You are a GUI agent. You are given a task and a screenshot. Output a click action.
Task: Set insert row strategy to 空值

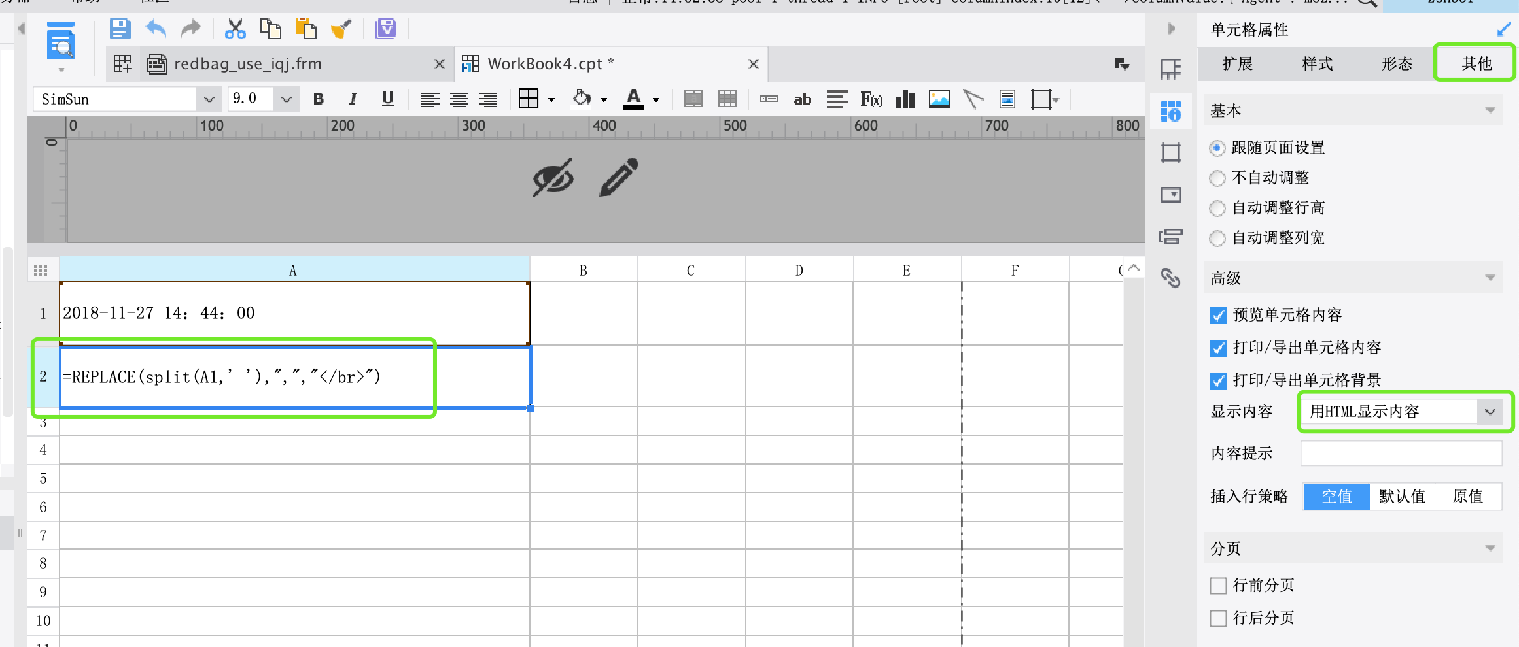(x=1337, y=497)
